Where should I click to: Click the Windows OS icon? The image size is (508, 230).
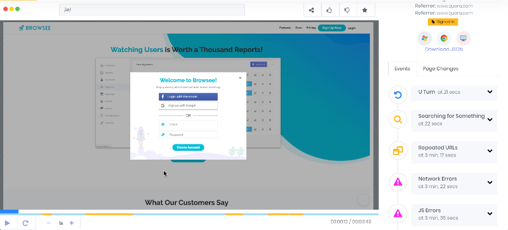[424, 39]
